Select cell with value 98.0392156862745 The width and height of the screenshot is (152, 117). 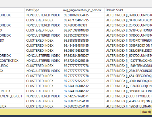[x=83, y=51]
